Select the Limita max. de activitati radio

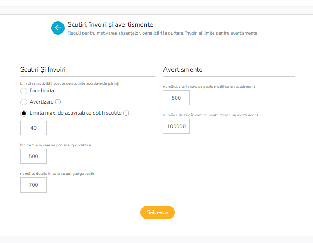point(24,113)
